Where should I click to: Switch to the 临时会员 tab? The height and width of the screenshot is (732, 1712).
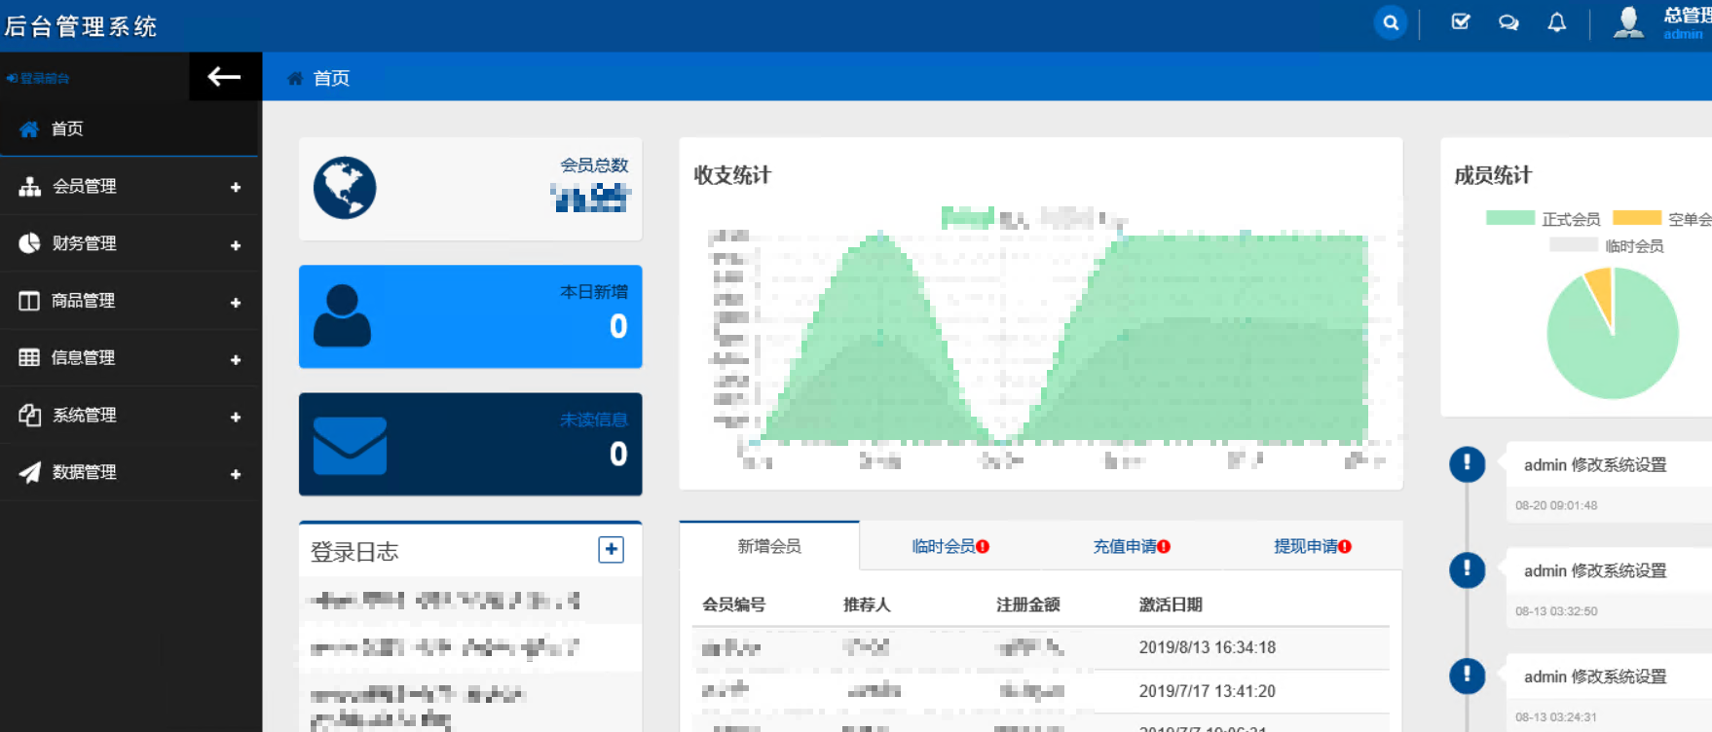click(x=949, y=547)
